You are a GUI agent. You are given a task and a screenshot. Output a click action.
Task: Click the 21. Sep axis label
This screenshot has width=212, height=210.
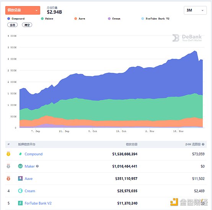tap(64, 131)
